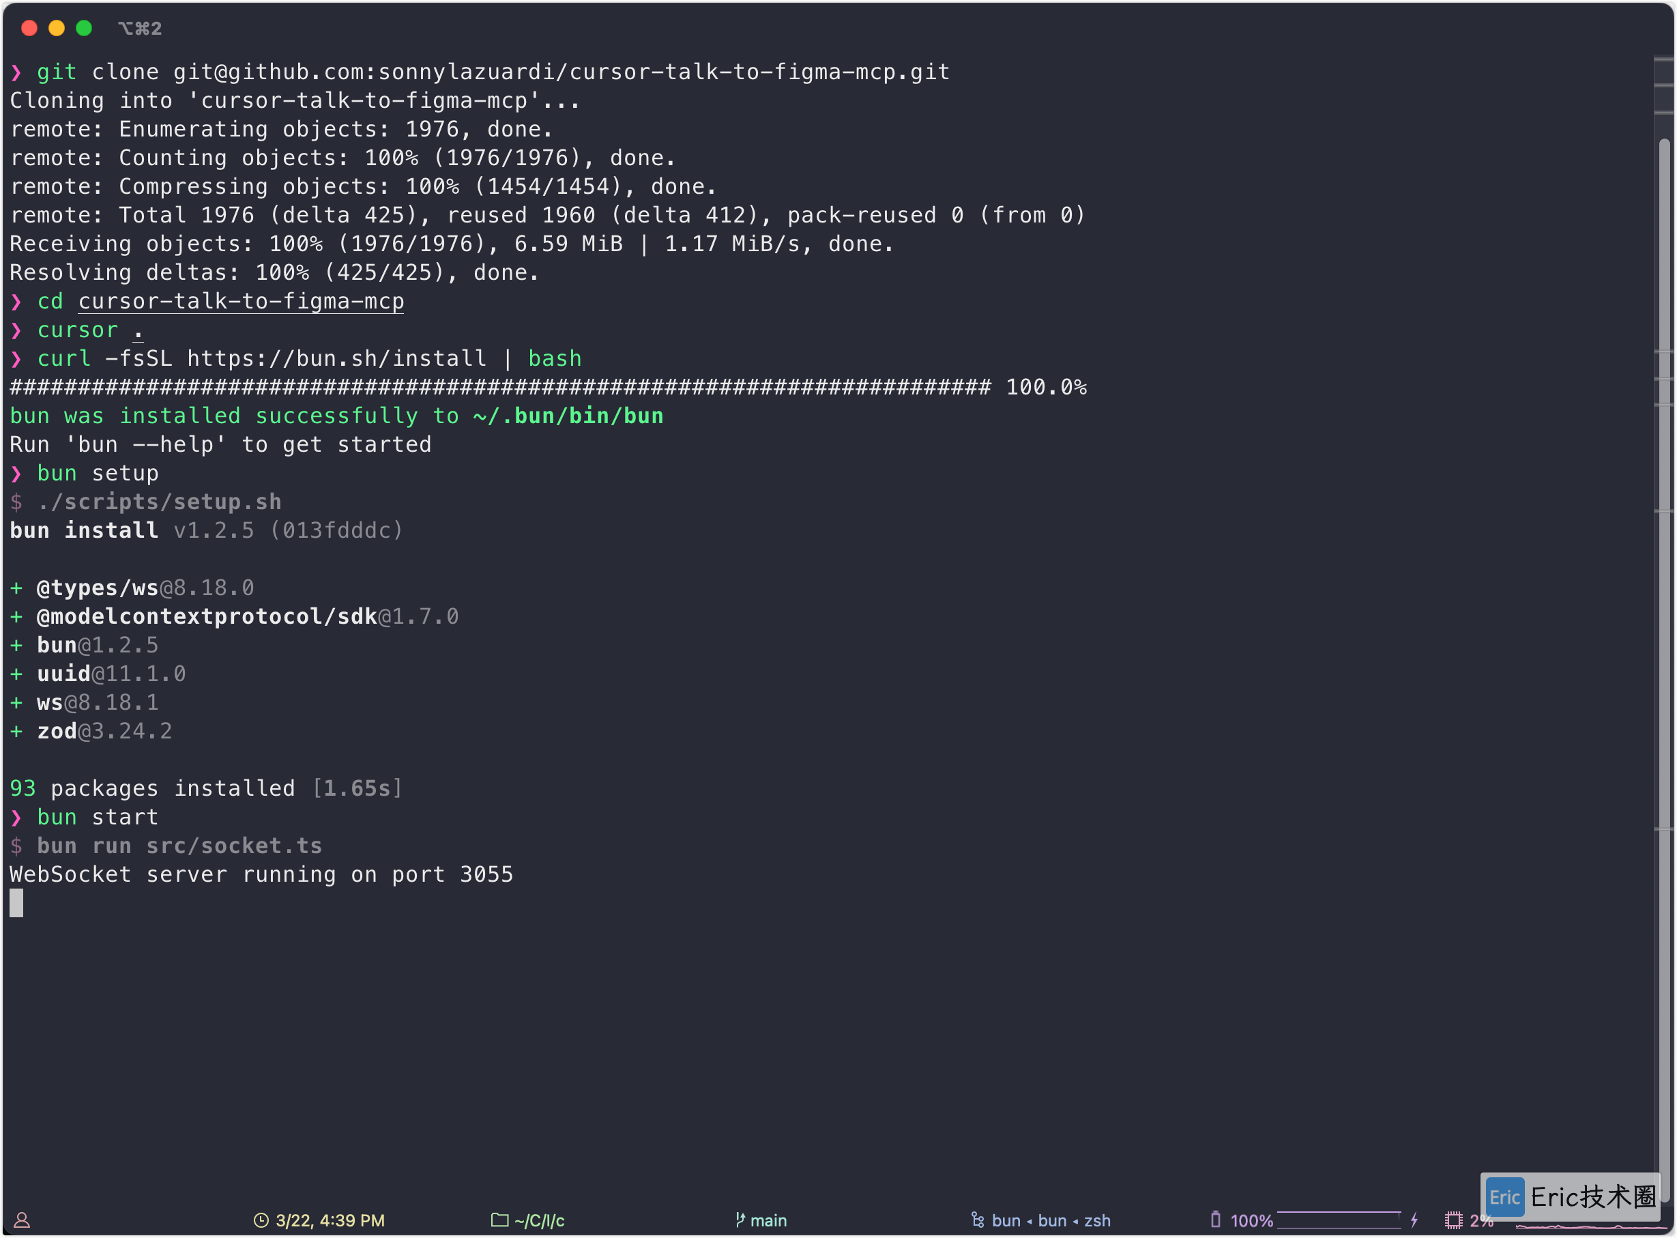The image size is (1677, 1238).
Task: Click the '~/C/l/c' directory path in status bar
Action: coord(539,1221)
